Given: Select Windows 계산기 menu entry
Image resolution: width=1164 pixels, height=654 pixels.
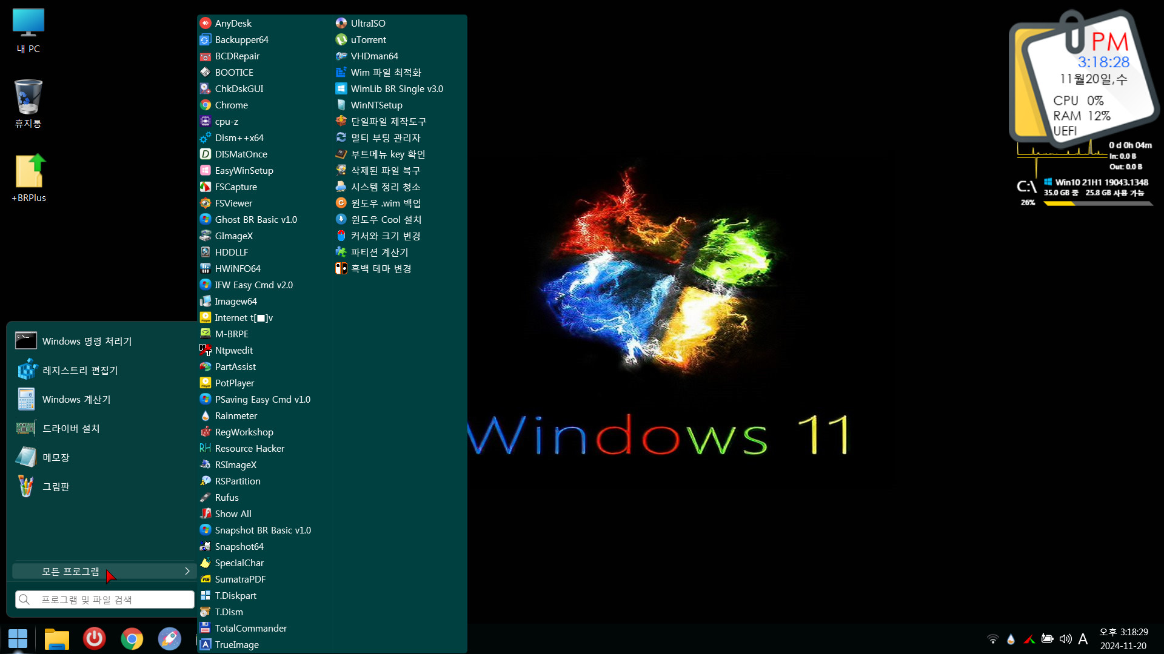Looking at the screenshot, I should coord(102,399).
